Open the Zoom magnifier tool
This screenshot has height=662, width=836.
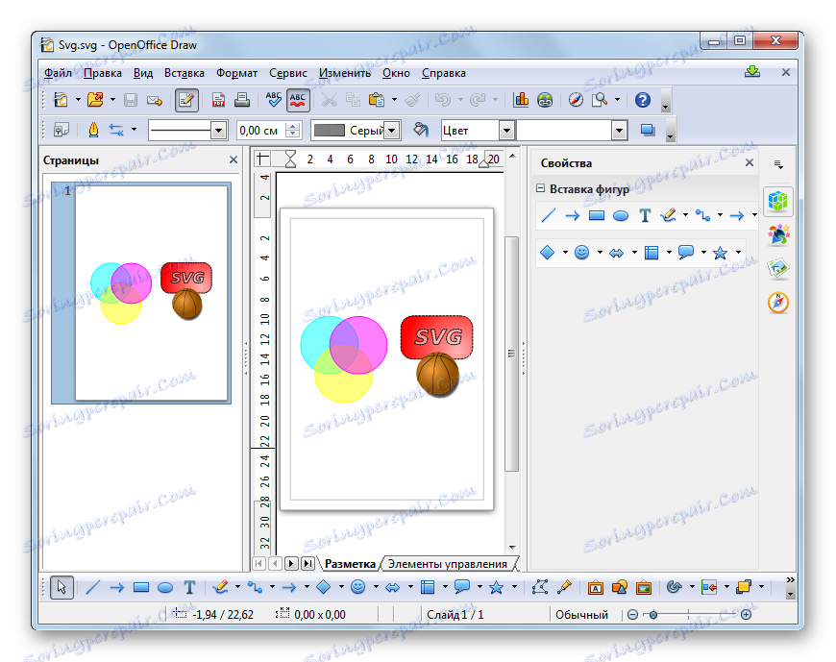click(x=600, y=100)
